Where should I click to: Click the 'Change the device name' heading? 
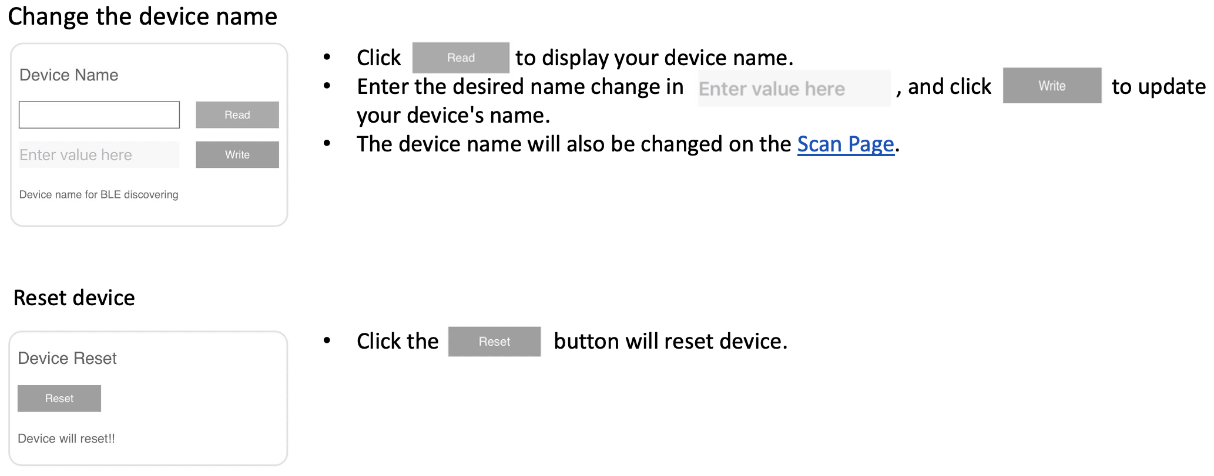[x=143, y=16]
